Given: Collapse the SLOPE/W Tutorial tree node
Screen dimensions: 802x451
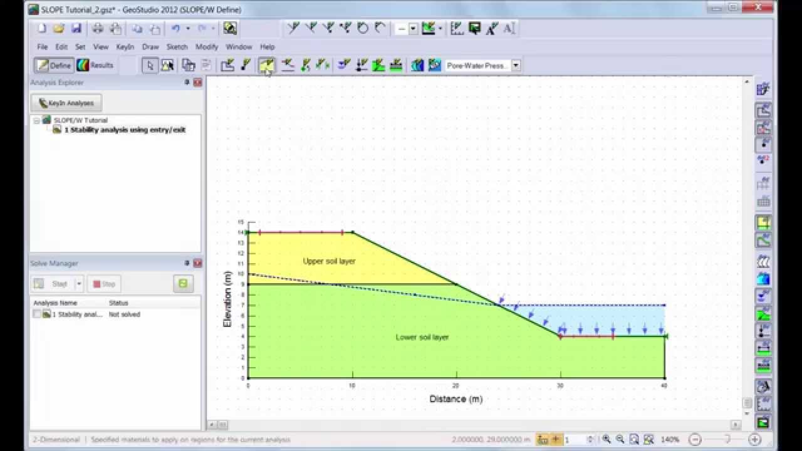Looking at the screenshot, I should [37, 120].
